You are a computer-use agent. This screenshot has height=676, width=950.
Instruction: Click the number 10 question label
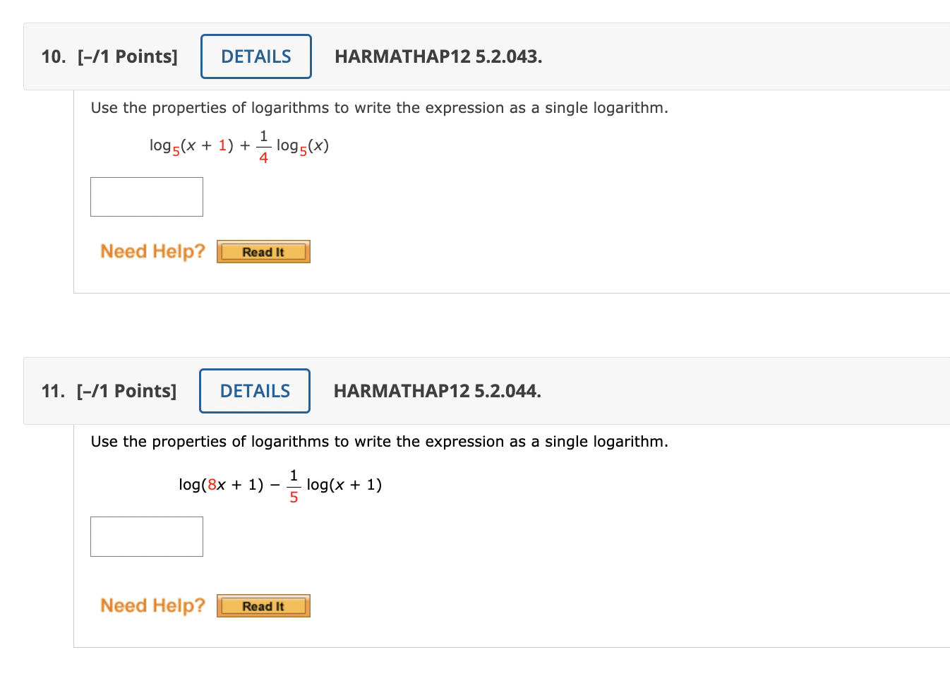click(52, 56)
